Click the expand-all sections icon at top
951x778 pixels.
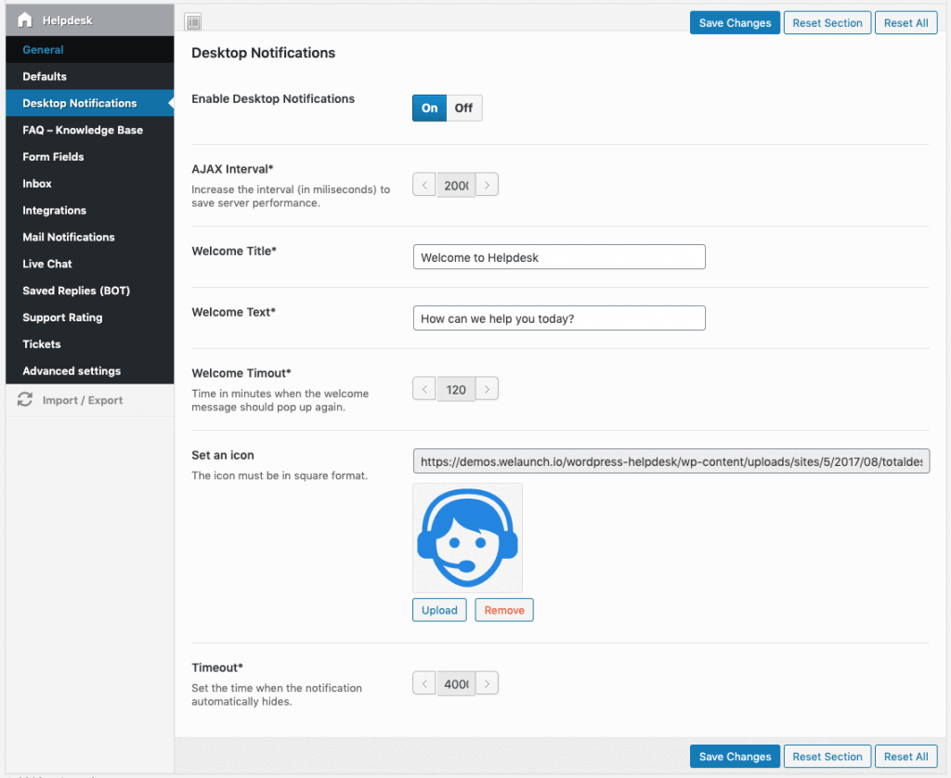tap(193, 23)
